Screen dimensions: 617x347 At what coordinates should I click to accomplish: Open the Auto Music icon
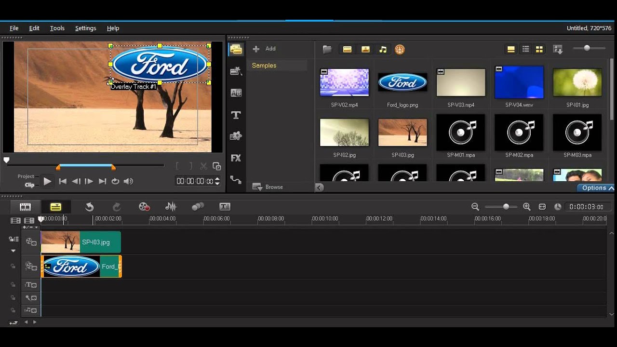coord(198,207)
